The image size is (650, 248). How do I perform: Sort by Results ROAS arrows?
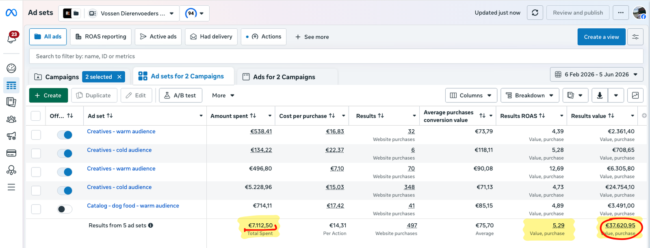pos(542,116)
